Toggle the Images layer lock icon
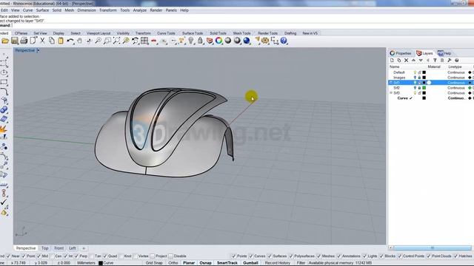The width and height of the screenshot is (474, 266). 420,78
